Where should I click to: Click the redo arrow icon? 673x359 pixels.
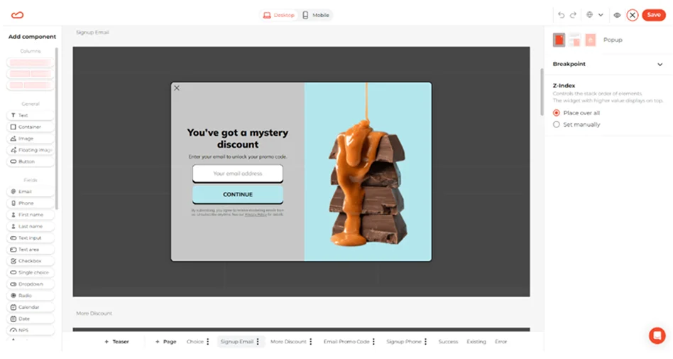[573, 15]
